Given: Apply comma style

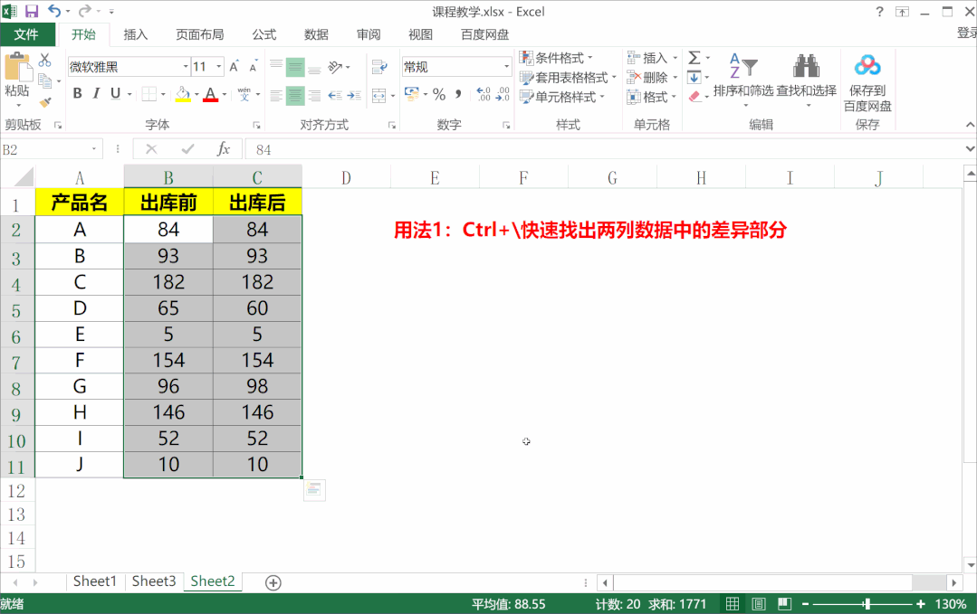Looking at the screenshot, I should pos(458,95).
